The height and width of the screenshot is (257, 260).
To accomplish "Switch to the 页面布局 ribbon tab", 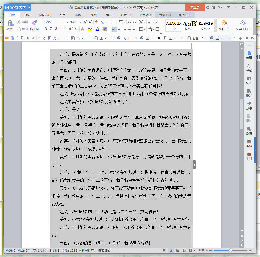I will 45,15.
